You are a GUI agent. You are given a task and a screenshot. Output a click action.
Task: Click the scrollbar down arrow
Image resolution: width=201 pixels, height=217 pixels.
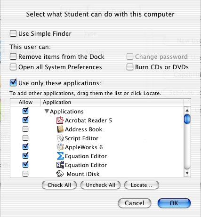pyautogui.click(x=187, y=173)
